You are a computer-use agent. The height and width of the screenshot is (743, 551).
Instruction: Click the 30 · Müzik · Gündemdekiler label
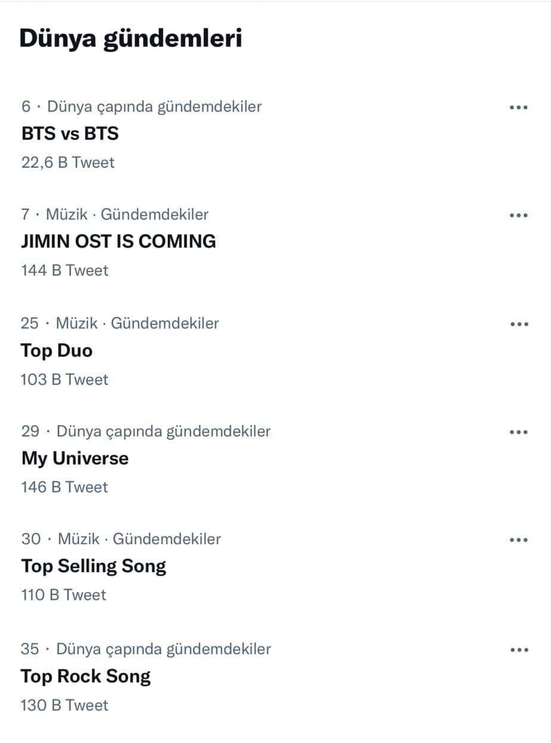(120, 539)
